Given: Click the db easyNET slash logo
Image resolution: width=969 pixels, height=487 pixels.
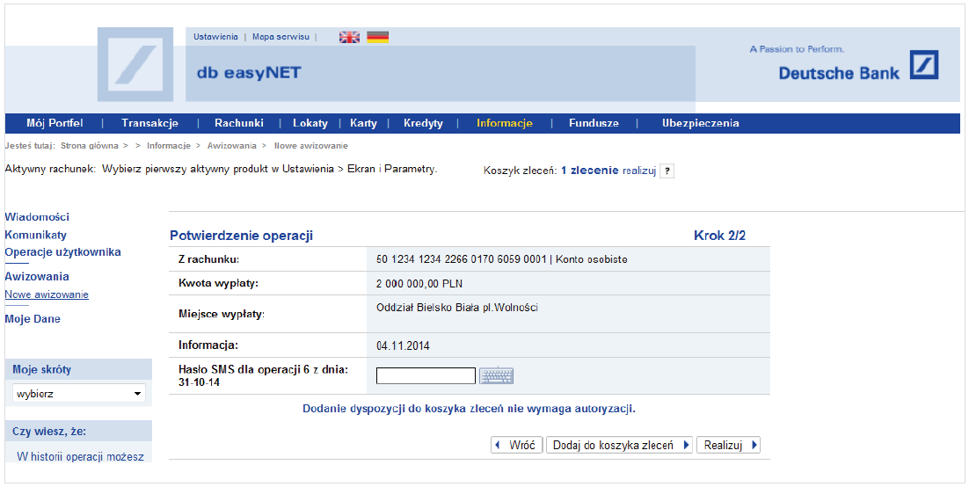Looking at the screenshot, I should pos(135,64).
